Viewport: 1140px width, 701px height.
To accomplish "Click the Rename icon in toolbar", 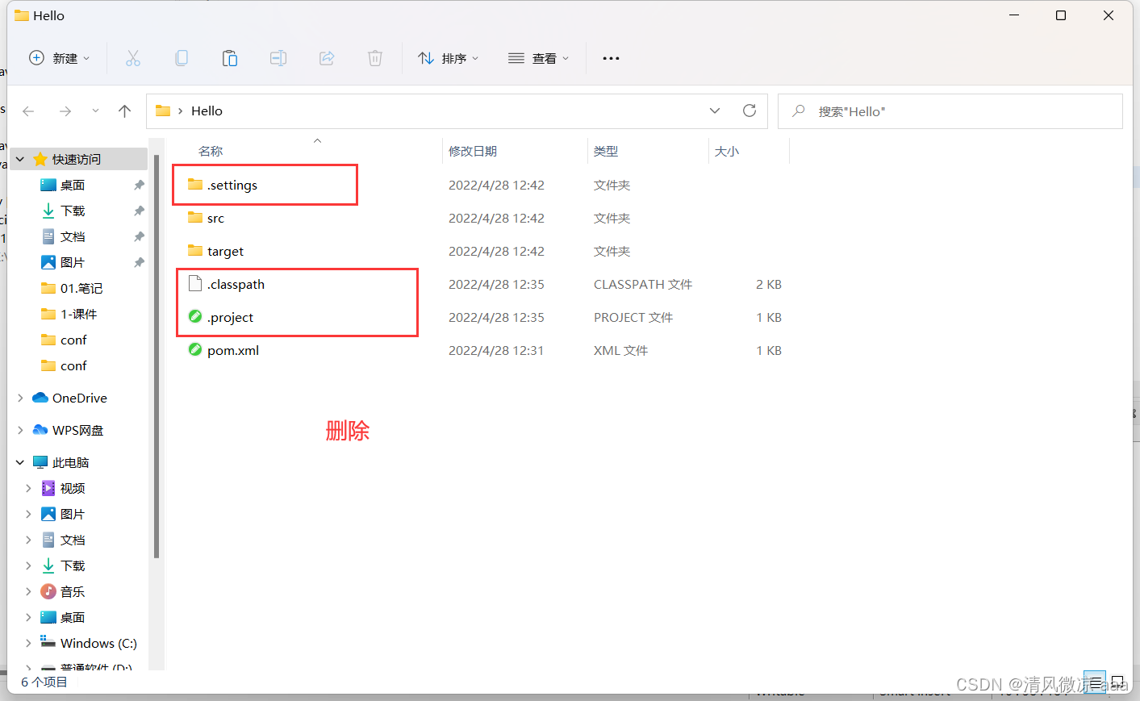I will click(x=278, y=58).
